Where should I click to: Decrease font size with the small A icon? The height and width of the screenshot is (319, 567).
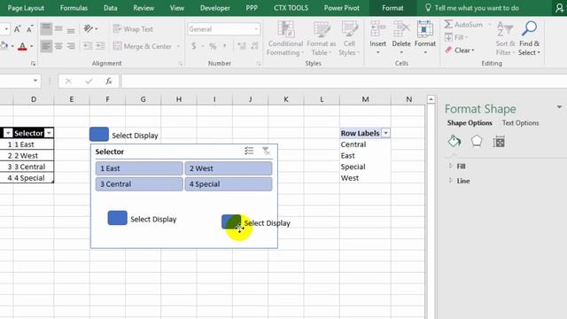(x=30, y=29)
